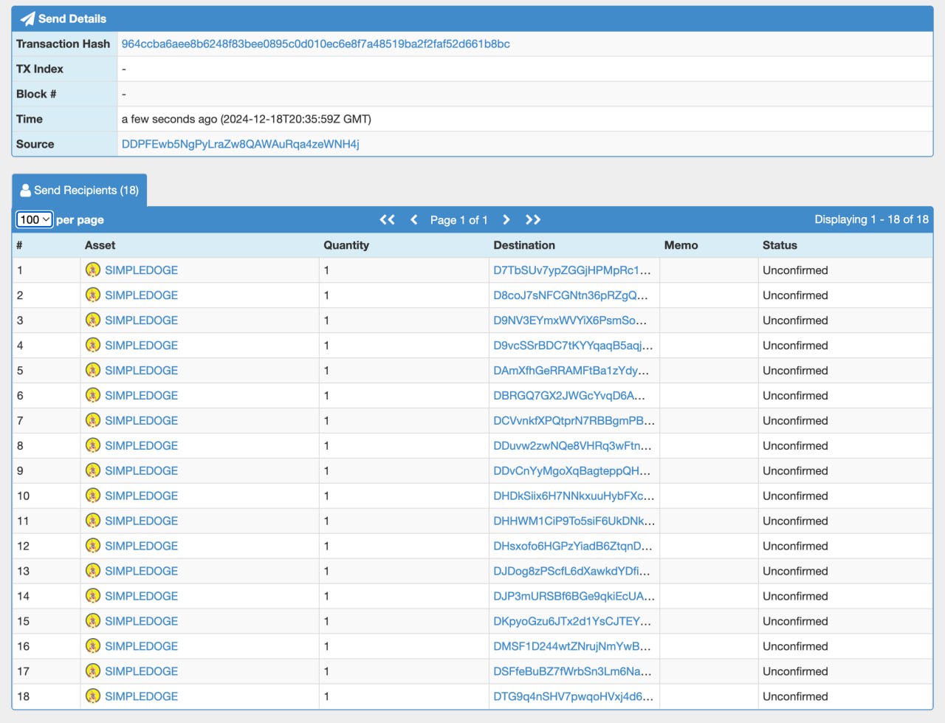
Task: Click the Unconfirmed status in row 10
Action: click(x=795, y=496)
